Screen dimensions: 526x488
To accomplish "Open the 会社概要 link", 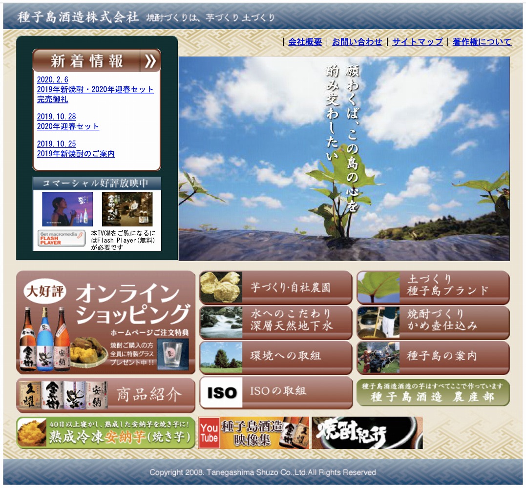I will click(x=305, y=42).
